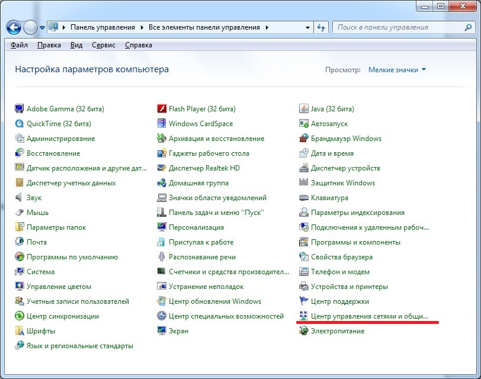The width and height of the screenshot is (481, 379).
Task: Click the Устройства и принтеры icon
Action: [x=303, y=287]
